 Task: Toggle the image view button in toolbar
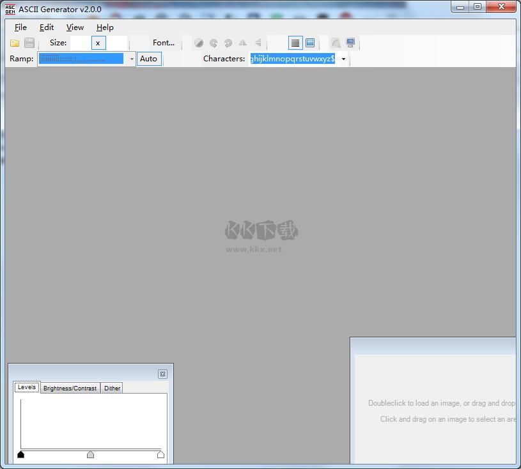(310, 43)
